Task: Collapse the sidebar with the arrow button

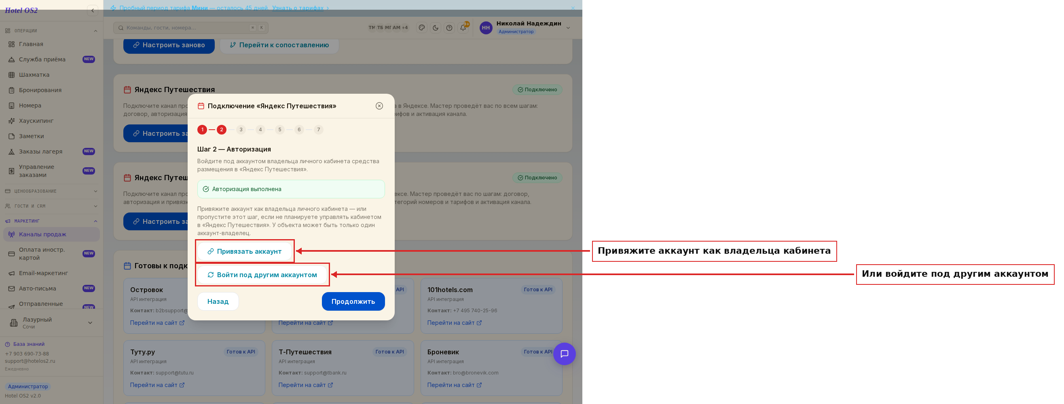Action: (x=93, y=11)
